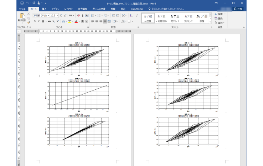
Task: Open the 挿入 (Insert) tab
Action: pos(44,8)
